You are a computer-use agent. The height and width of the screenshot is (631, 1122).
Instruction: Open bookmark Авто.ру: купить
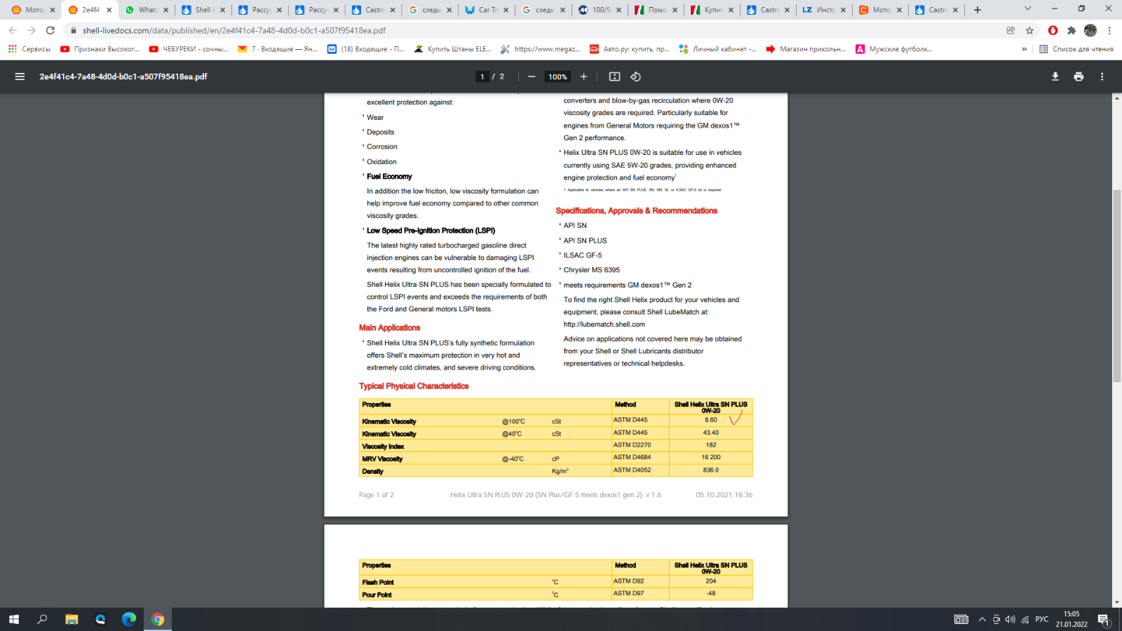click(x=630, y=49)
